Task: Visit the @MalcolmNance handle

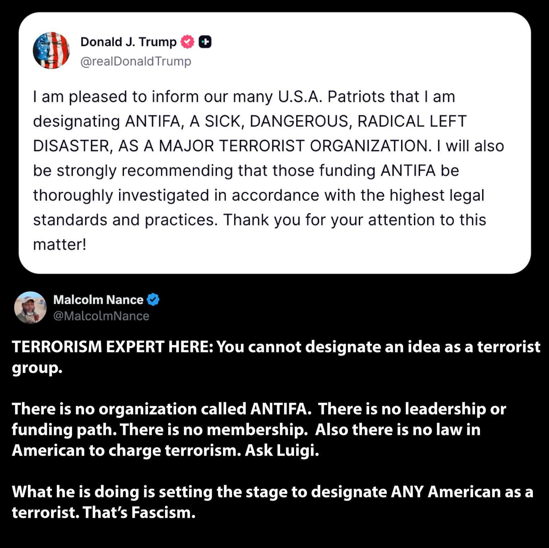Action: point(101,316)
